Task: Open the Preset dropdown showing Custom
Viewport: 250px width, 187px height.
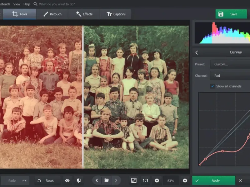Action: (x=230, y=64)
